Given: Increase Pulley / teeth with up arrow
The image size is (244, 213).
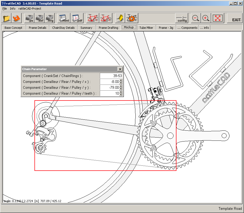Looking at the screenshot, I should (x=121, y=92).
